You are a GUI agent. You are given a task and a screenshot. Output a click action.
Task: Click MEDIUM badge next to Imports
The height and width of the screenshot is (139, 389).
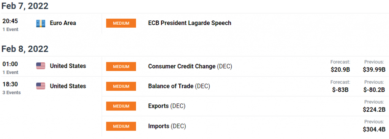(121, 126)
